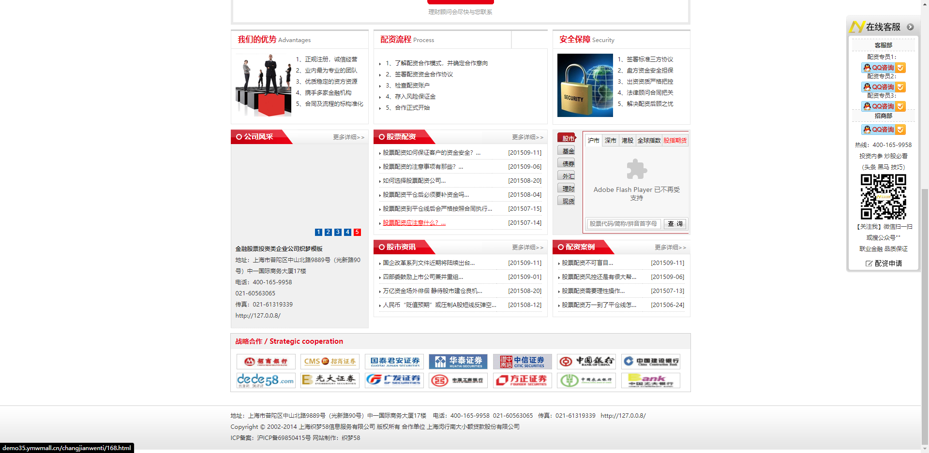Choose the 基金 side category button
The image size is (929, 453).
point(567,151)
